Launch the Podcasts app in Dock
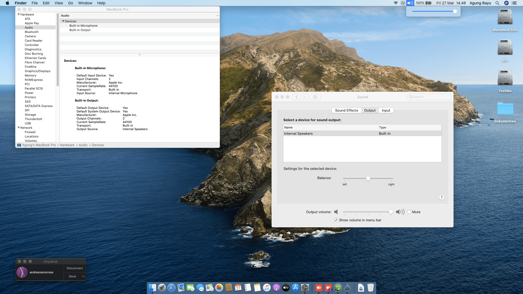 [276, 287]
